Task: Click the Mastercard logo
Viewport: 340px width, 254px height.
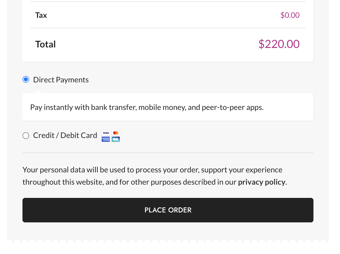Action: [x=116, y=133]
